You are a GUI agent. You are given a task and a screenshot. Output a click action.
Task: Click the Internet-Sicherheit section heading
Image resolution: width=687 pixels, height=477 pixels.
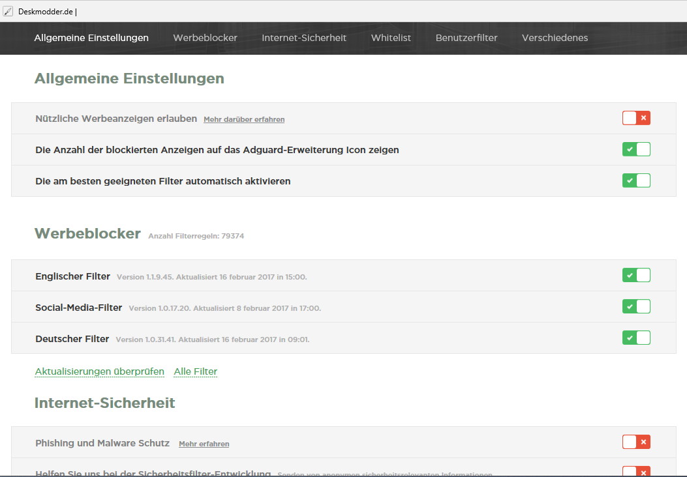tap(105, 403)
